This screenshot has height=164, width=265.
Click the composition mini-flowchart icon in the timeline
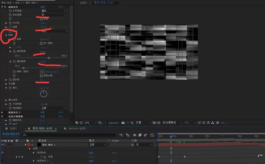(121, 135)
